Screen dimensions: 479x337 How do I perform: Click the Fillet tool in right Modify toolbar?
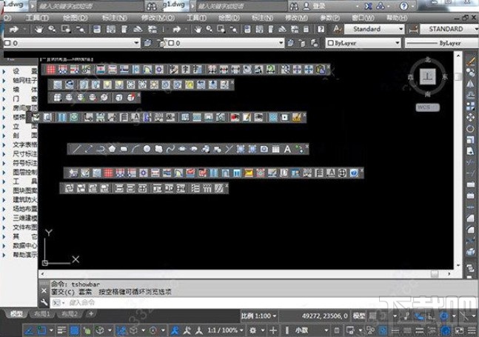(x=470, y=230)
